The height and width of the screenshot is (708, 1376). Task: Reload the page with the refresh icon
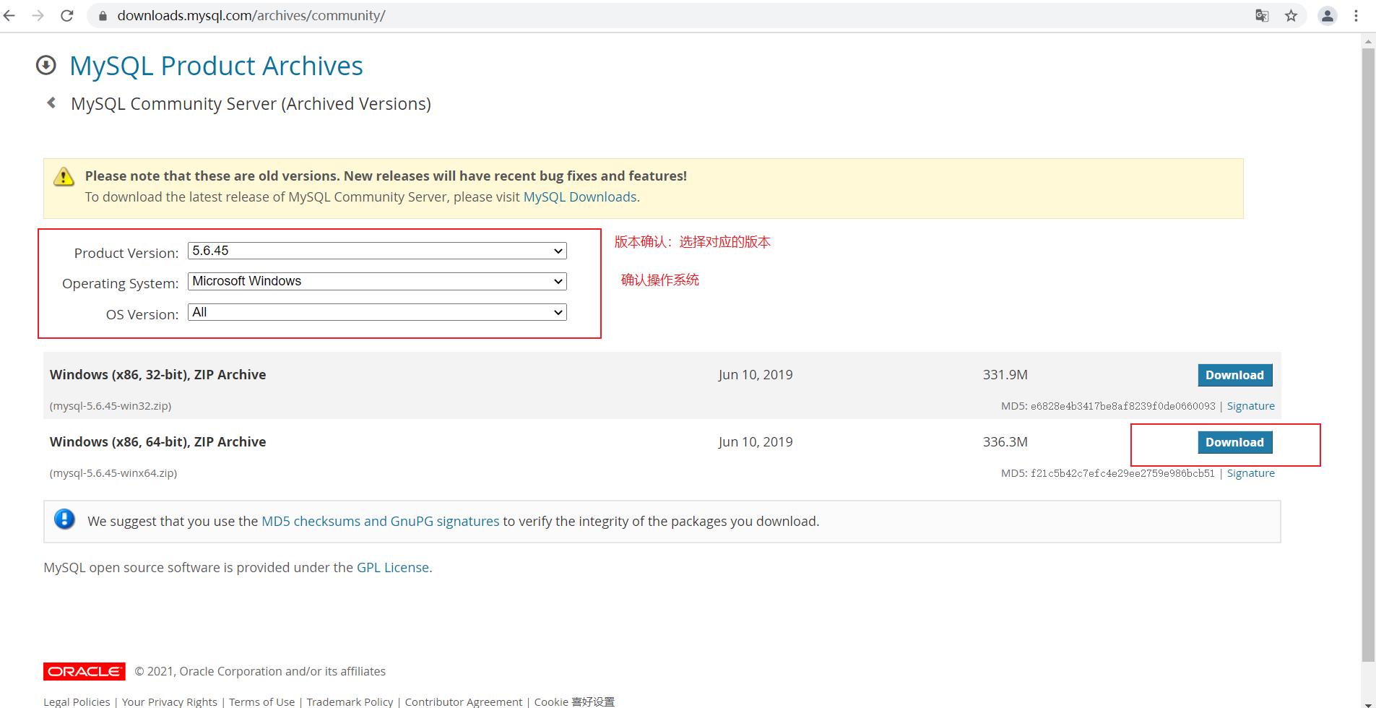pos(66,15)
